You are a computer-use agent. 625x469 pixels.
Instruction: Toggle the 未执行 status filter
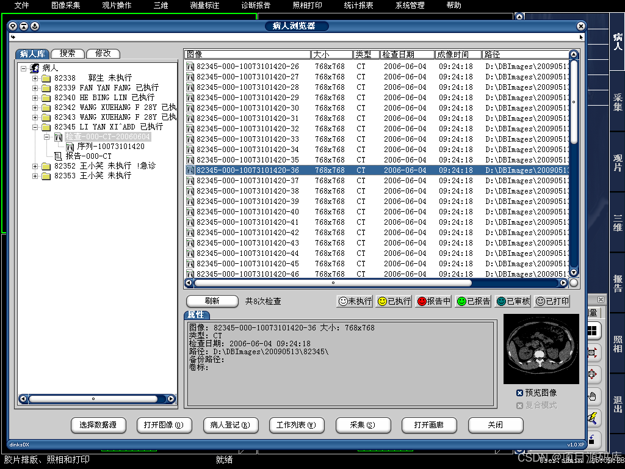[355, 302]
